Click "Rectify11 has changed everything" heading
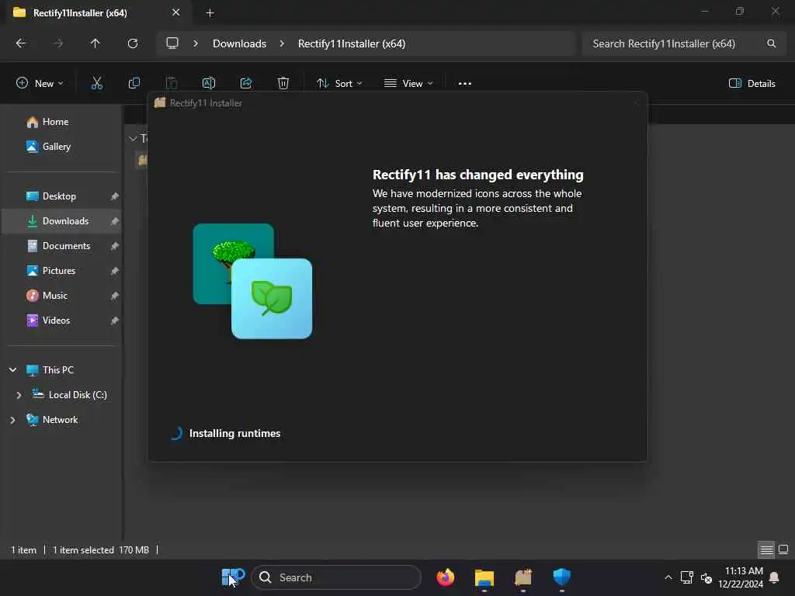Screen dimensions: 795x596 coord(477,175)
